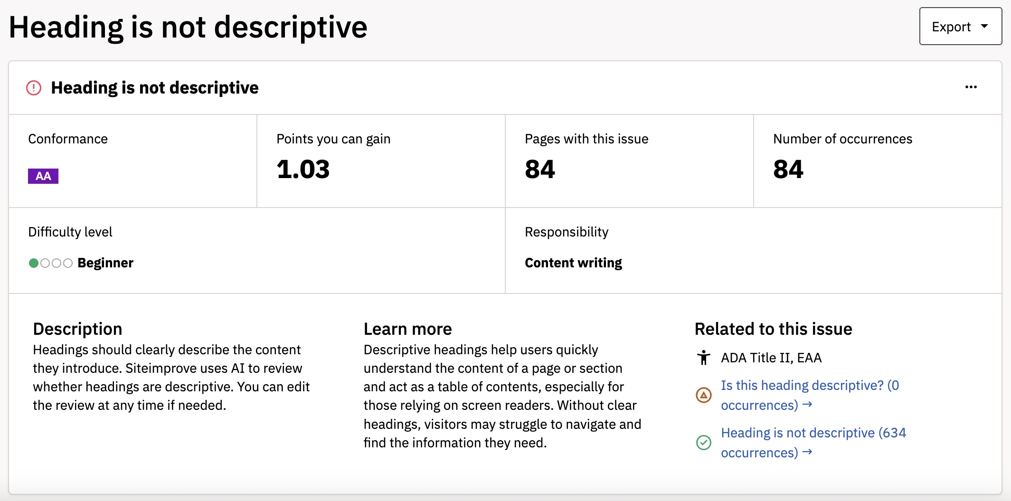The height and width of the screenshot is (501, 1011).
Task: Click the orange review-needed icon beside heading question
Action: (704, 395)
